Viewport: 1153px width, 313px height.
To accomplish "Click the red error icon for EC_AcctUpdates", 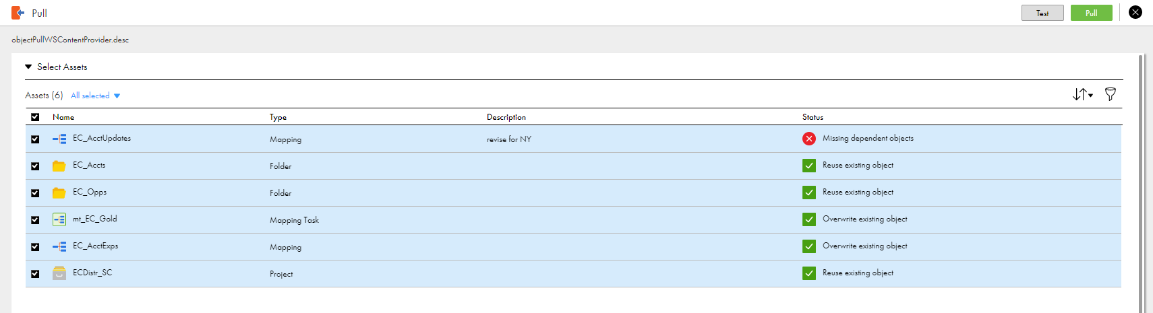I will [809, 139].
